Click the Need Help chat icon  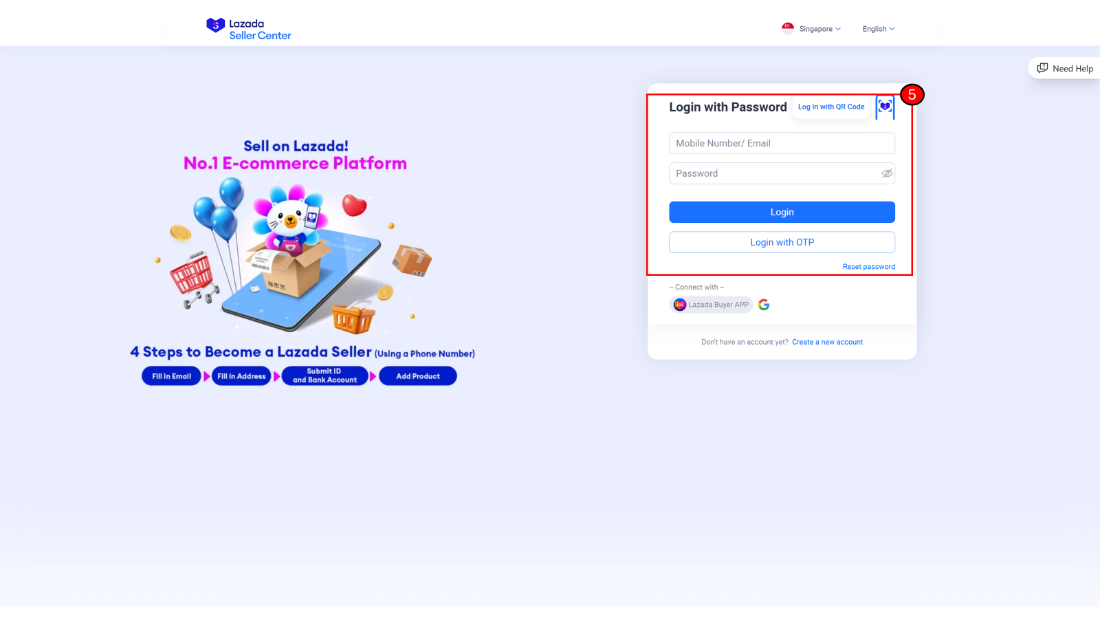pyautogui.click(x=1042, y=68)
